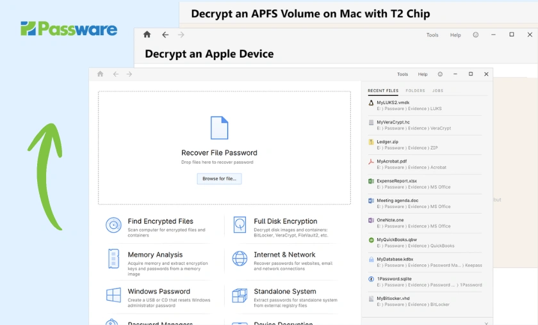The height and width of the screenshot is (325, 538).
Task: Open Memory Analysis option
Action: pyautogui.click(x=155, y=255)
